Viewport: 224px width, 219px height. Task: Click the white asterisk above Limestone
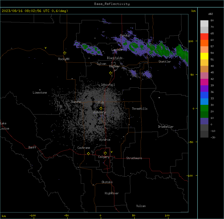tap(40, 90)
